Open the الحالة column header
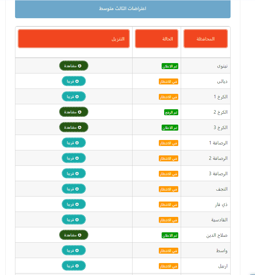Screen dimensions: 255x275 click(157, 38)
